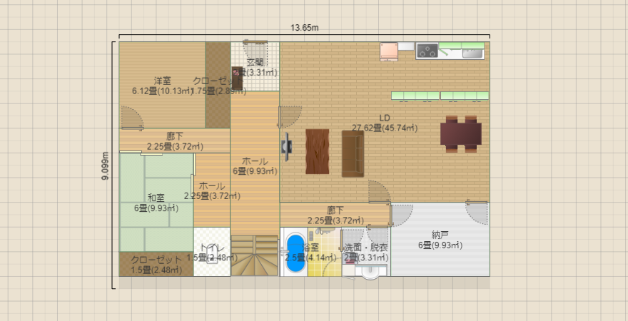Click the 洋室 room label
This screenshot has height=321, width=628.
tap(162, 86)
